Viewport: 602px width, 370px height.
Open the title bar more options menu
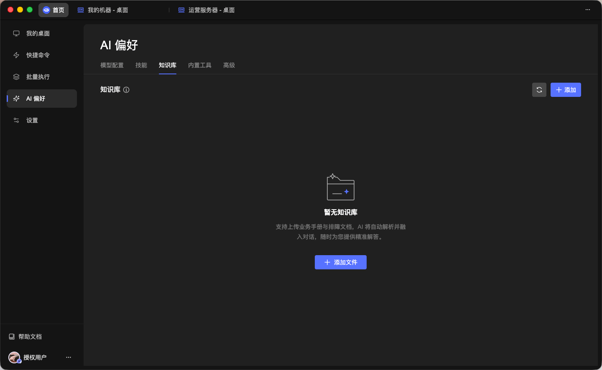point(588,10)
